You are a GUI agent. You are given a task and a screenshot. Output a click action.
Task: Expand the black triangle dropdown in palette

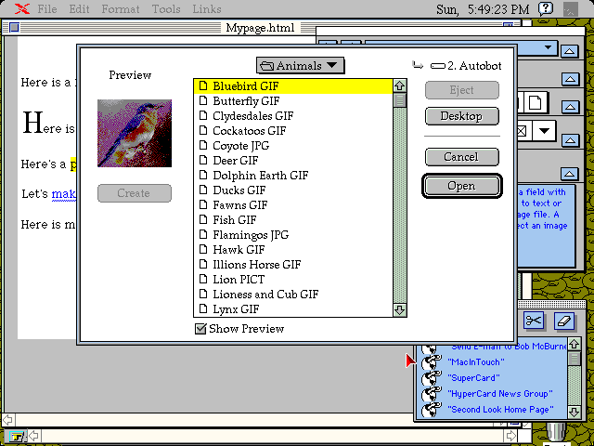click(541, 130)
